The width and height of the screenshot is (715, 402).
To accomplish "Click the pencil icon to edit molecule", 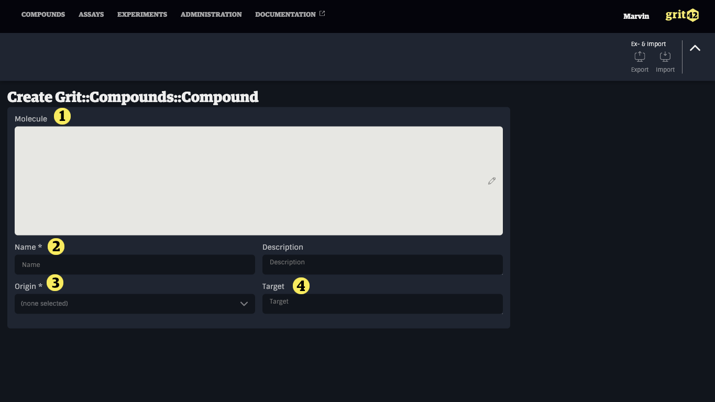I will click(491, 181).
